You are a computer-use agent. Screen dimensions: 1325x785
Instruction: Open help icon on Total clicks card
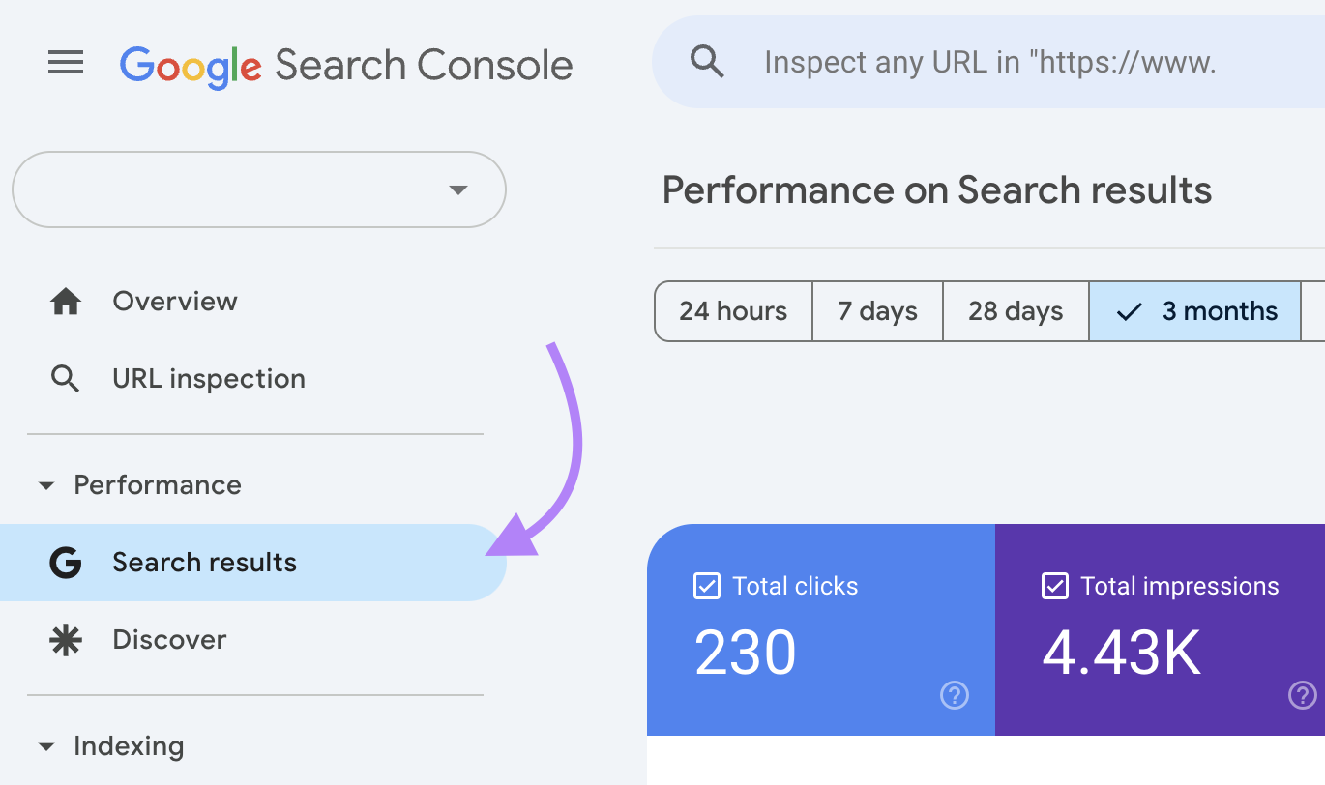tap(954, 694)
